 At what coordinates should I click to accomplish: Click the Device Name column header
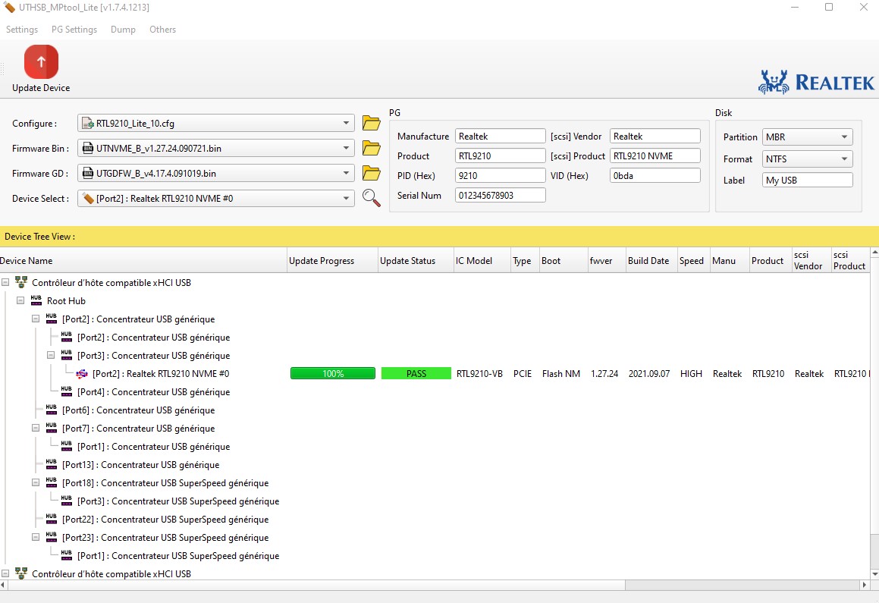pyautogui.click(x=143, y=261)
